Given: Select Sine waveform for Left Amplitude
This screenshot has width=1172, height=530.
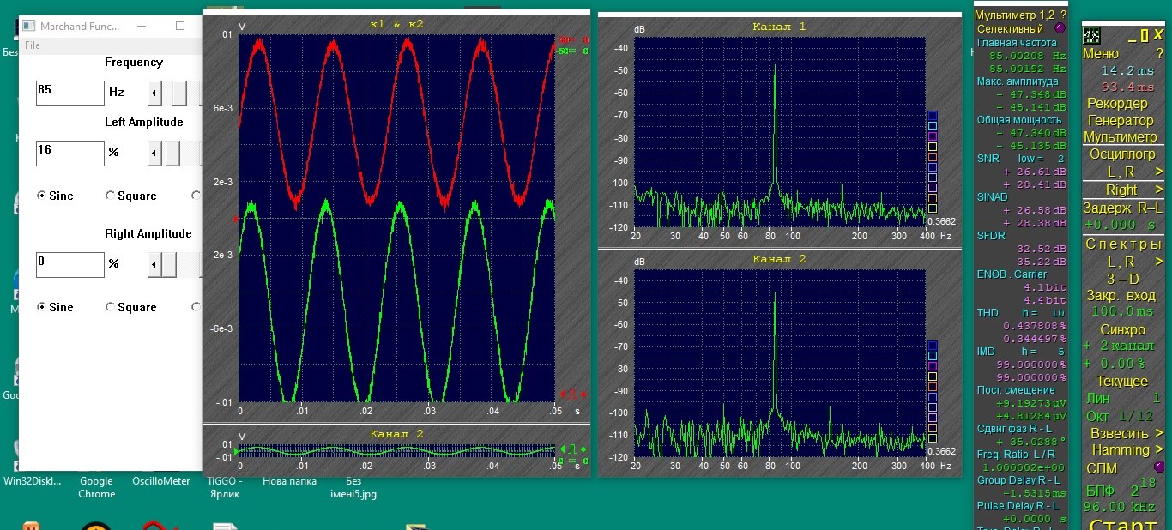Looking at the screenshot, I should [55, 196].
